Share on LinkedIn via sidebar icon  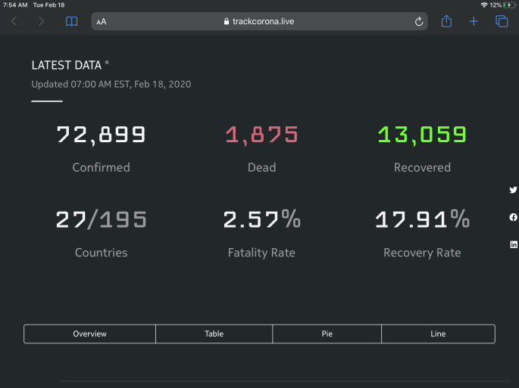[x=514, y=244]
